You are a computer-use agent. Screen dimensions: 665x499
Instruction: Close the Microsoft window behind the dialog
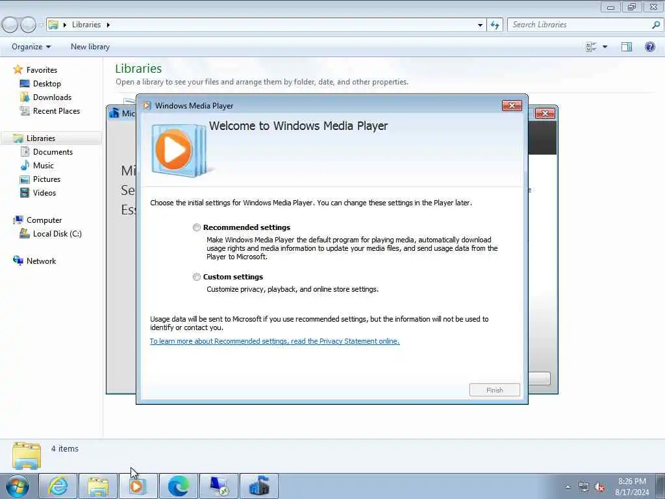point(545,113)
